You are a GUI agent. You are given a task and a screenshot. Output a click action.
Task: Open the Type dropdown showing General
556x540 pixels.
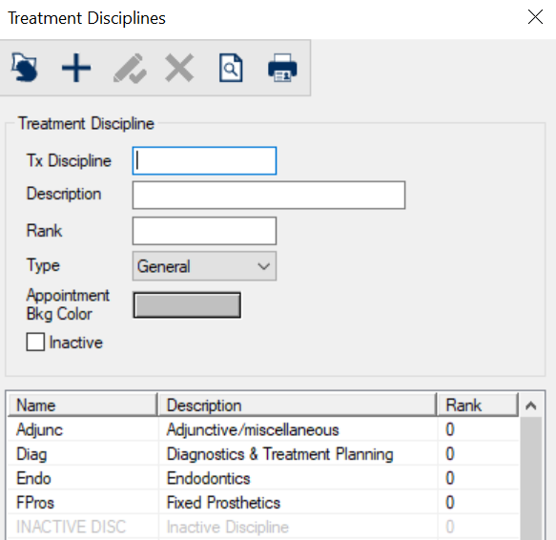[204, 266]
